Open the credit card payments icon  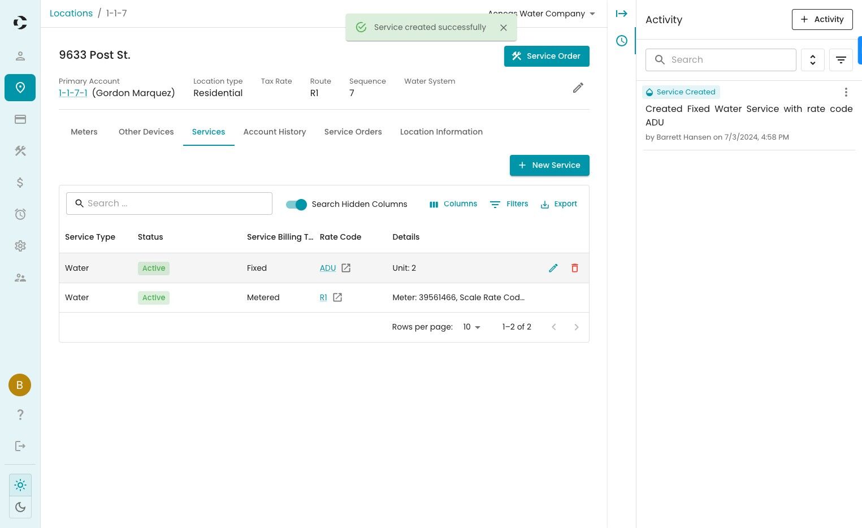pyautogui.click(x=20, y=119)
